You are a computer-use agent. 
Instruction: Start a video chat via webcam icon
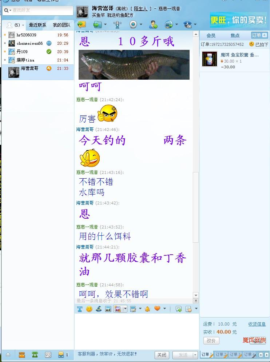point(133,24)
